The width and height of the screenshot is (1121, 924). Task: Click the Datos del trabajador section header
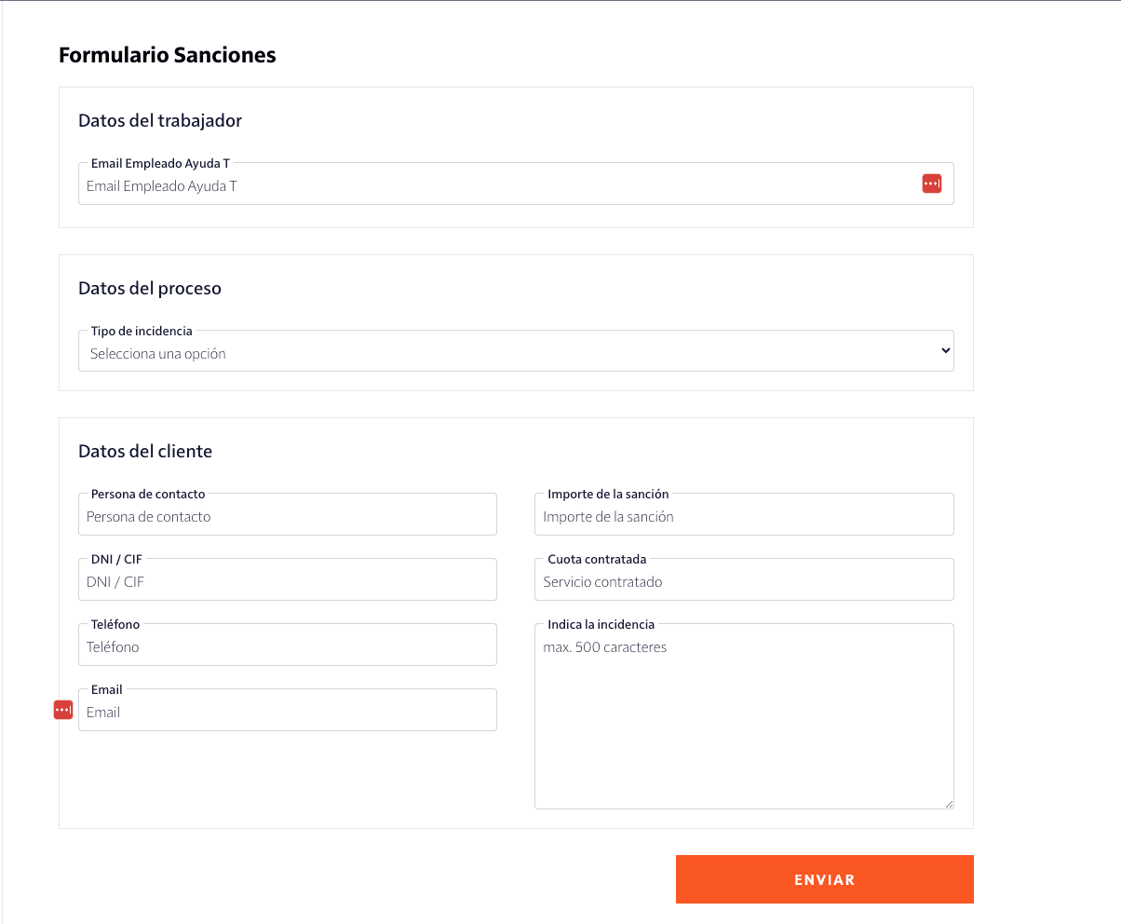160,120
